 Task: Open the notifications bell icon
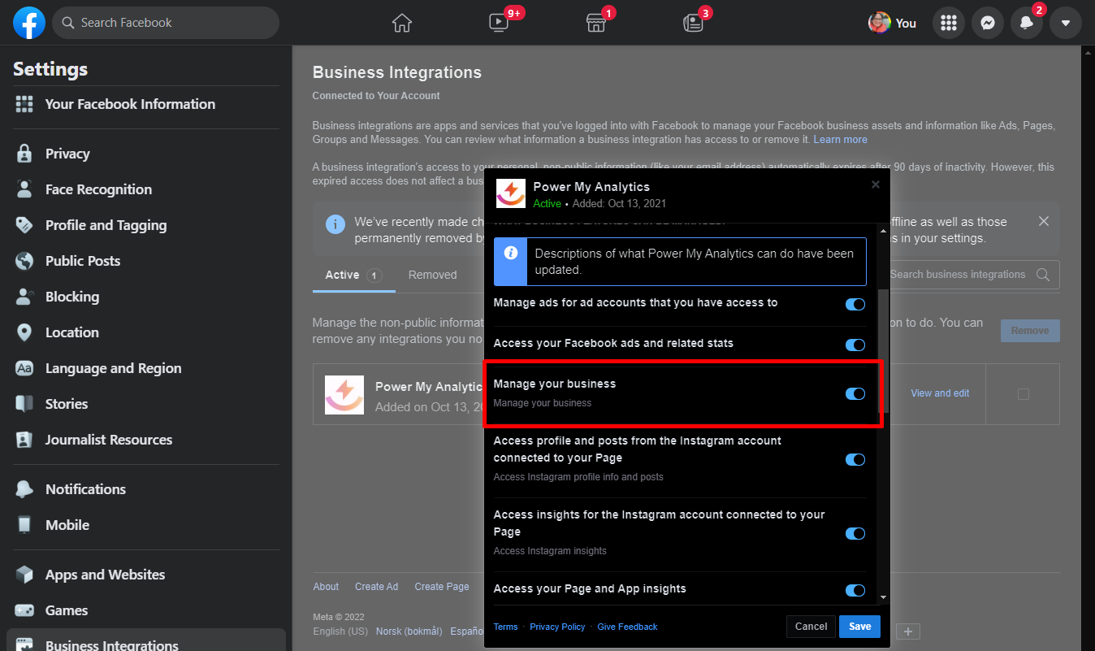point(1027,23)
